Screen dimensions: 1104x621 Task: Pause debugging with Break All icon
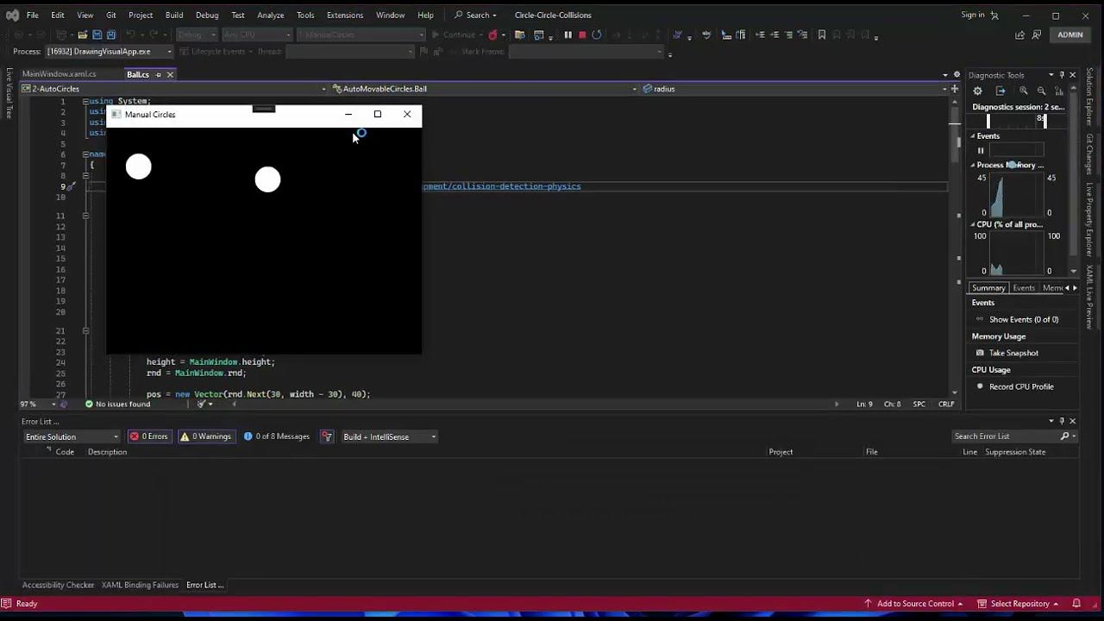568,35
